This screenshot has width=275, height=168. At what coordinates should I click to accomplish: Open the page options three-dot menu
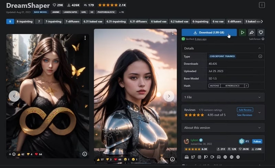(262, 5)
